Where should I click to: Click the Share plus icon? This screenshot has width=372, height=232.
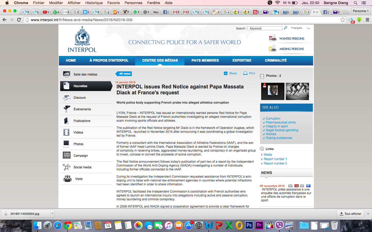pos(226,73)
